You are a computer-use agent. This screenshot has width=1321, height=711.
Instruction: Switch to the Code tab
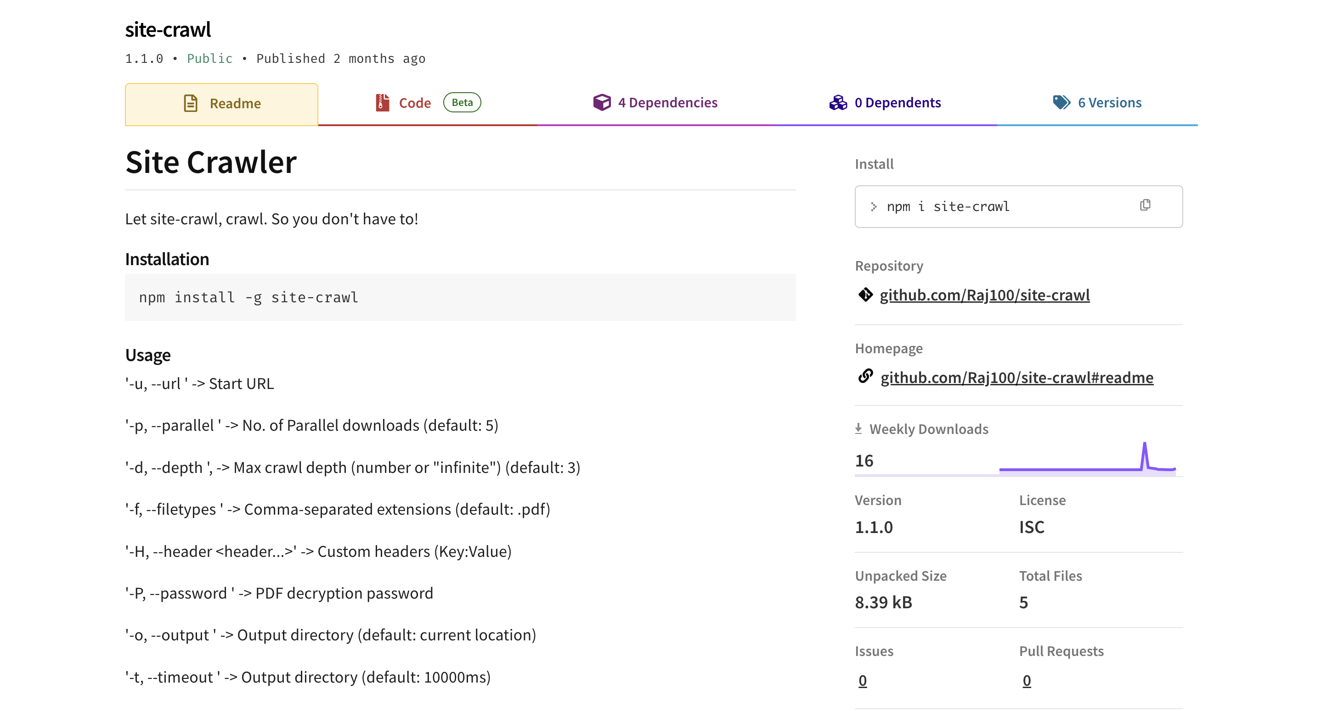pyautogui.click(x=414, y=102)
